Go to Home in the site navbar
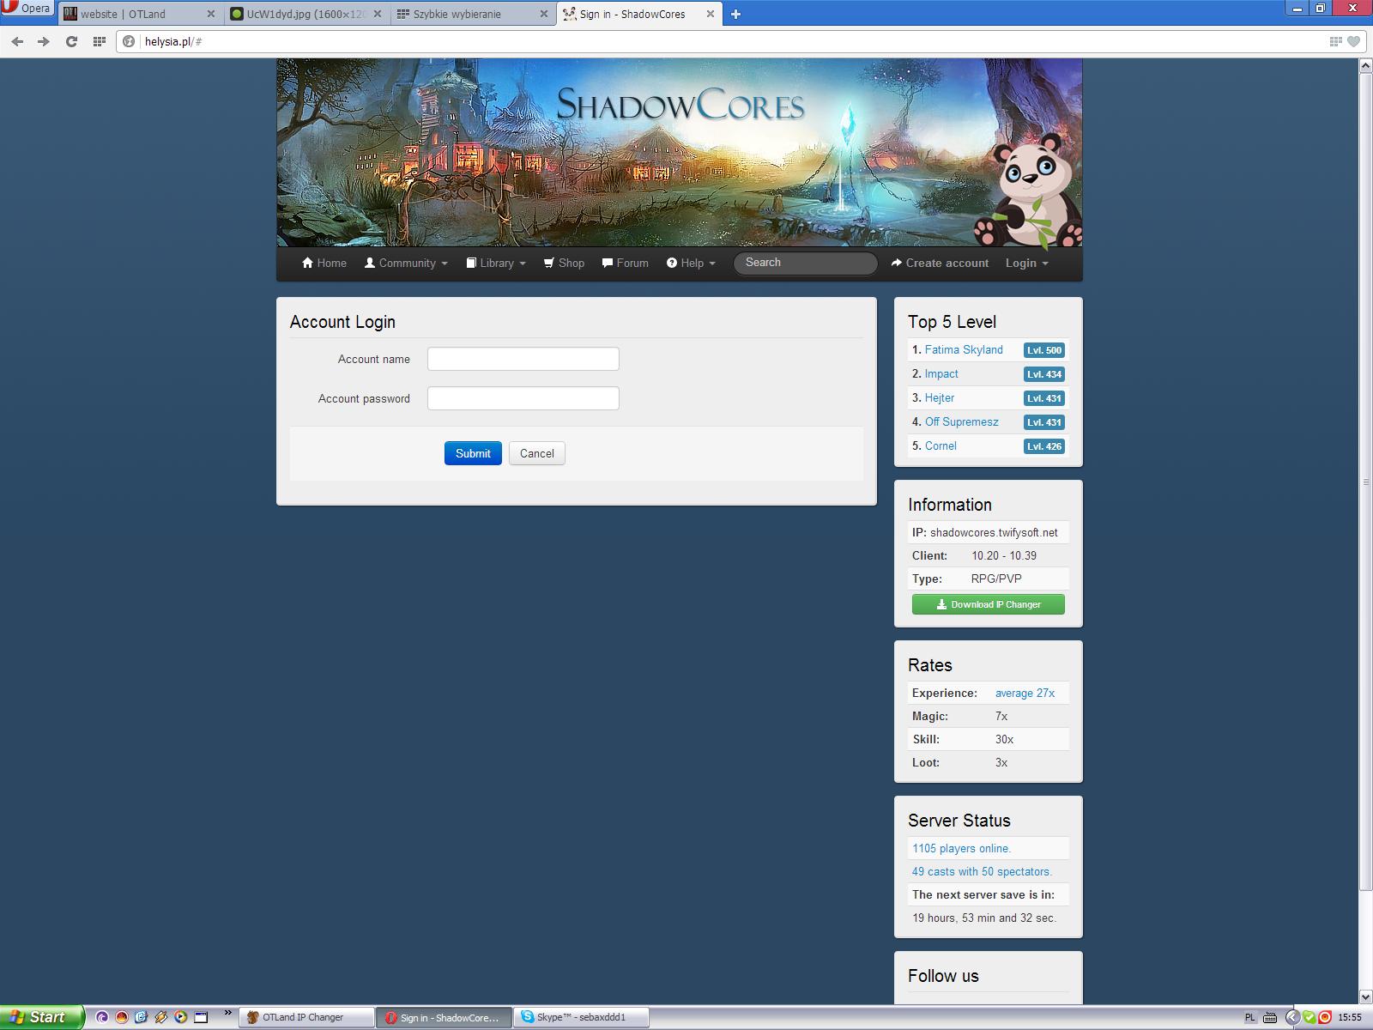 324,264
